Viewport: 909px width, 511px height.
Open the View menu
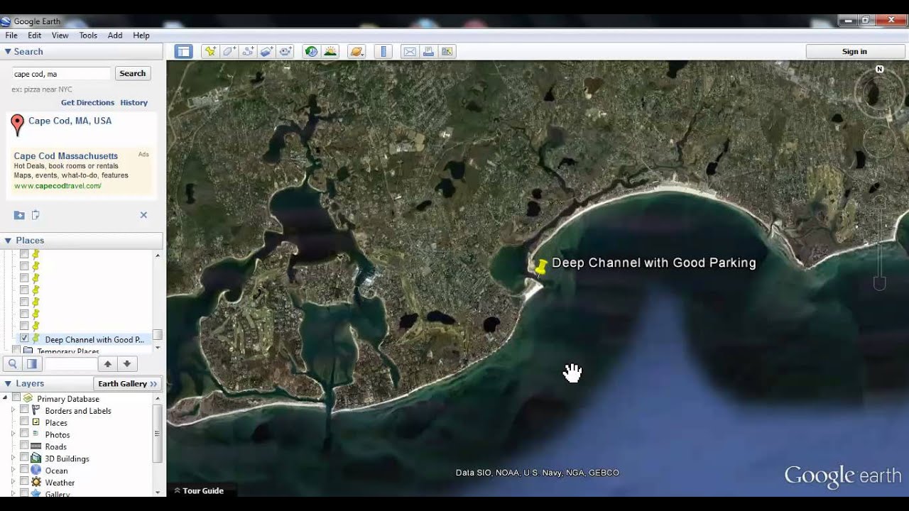click(60, 35)
